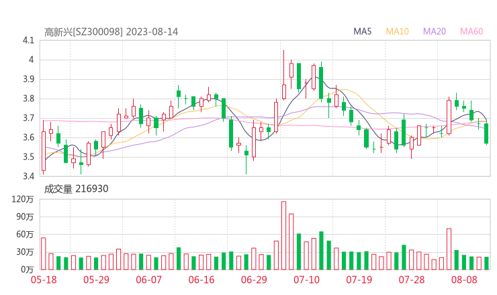Click the last green candlestick on the right
The height and width of the screenshot is (295, 497).
coord(486,133)
